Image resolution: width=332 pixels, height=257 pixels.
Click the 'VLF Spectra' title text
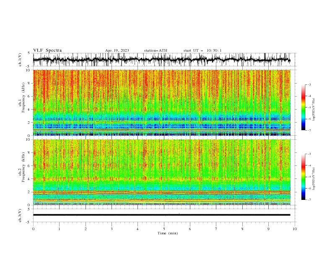(x=47, y=50)
